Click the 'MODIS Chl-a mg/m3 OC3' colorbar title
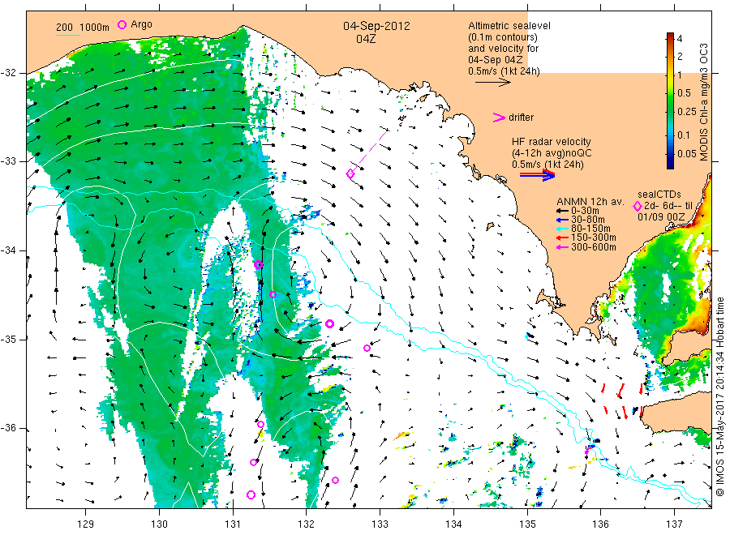 point(704,102)
